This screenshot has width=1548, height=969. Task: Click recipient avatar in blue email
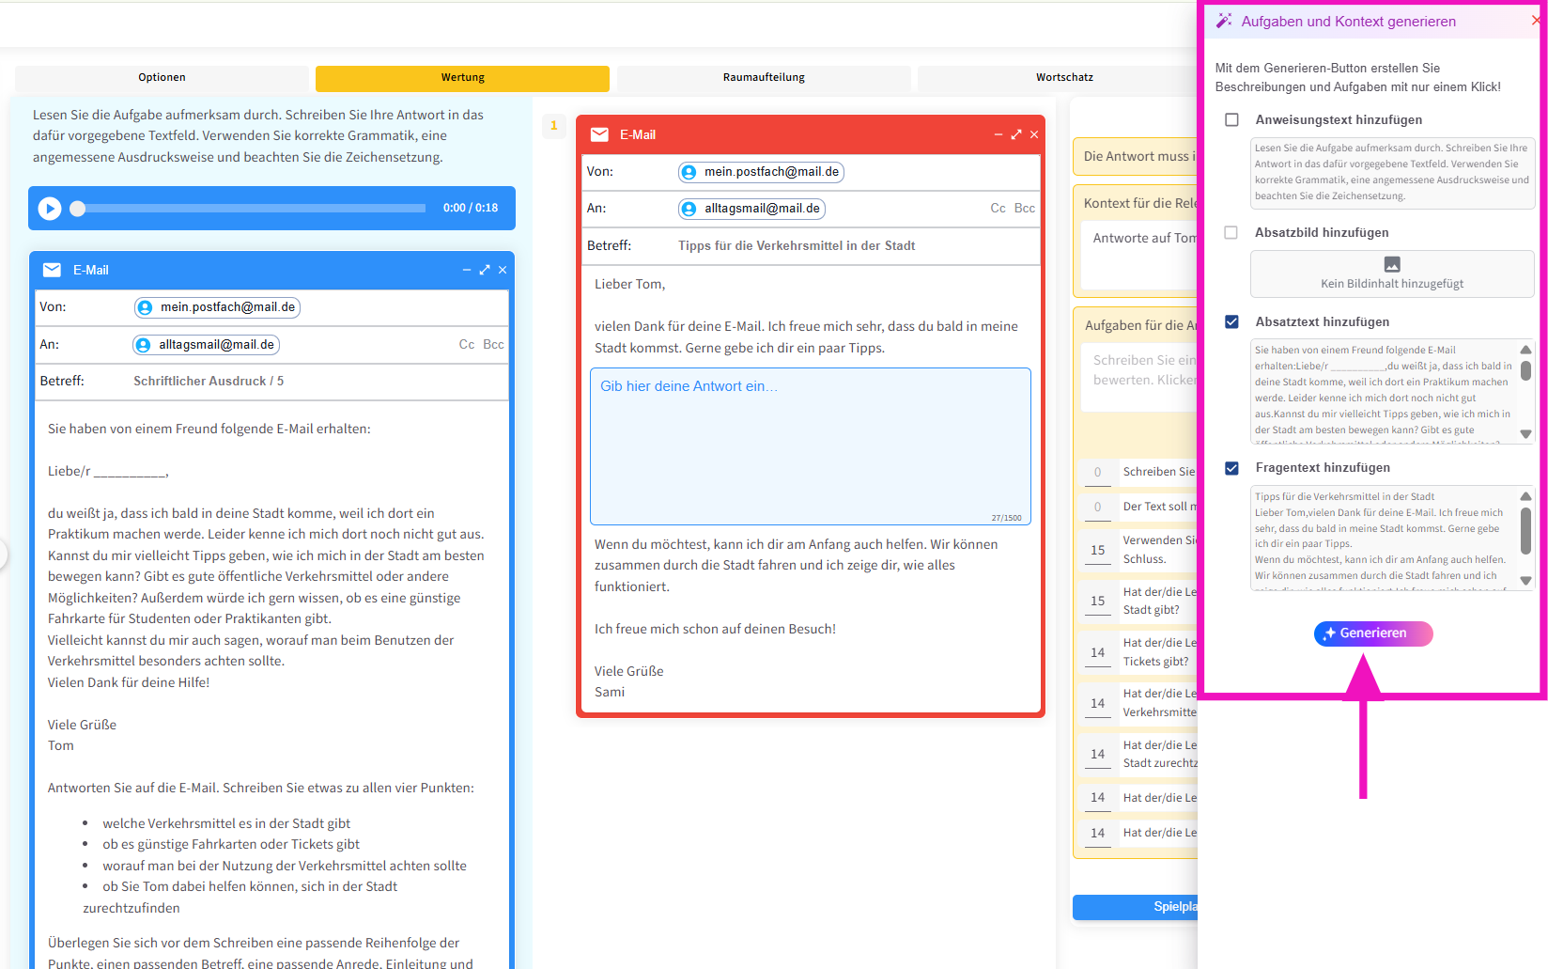144,345
